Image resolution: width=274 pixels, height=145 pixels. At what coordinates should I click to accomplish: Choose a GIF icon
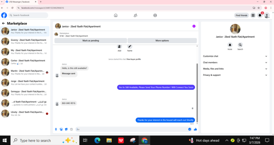[71, 129]
